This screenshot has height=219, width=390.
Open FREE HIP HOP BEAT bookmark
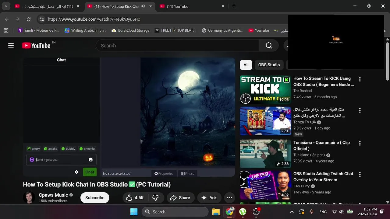pyautogui.click(x=175, y=30)
